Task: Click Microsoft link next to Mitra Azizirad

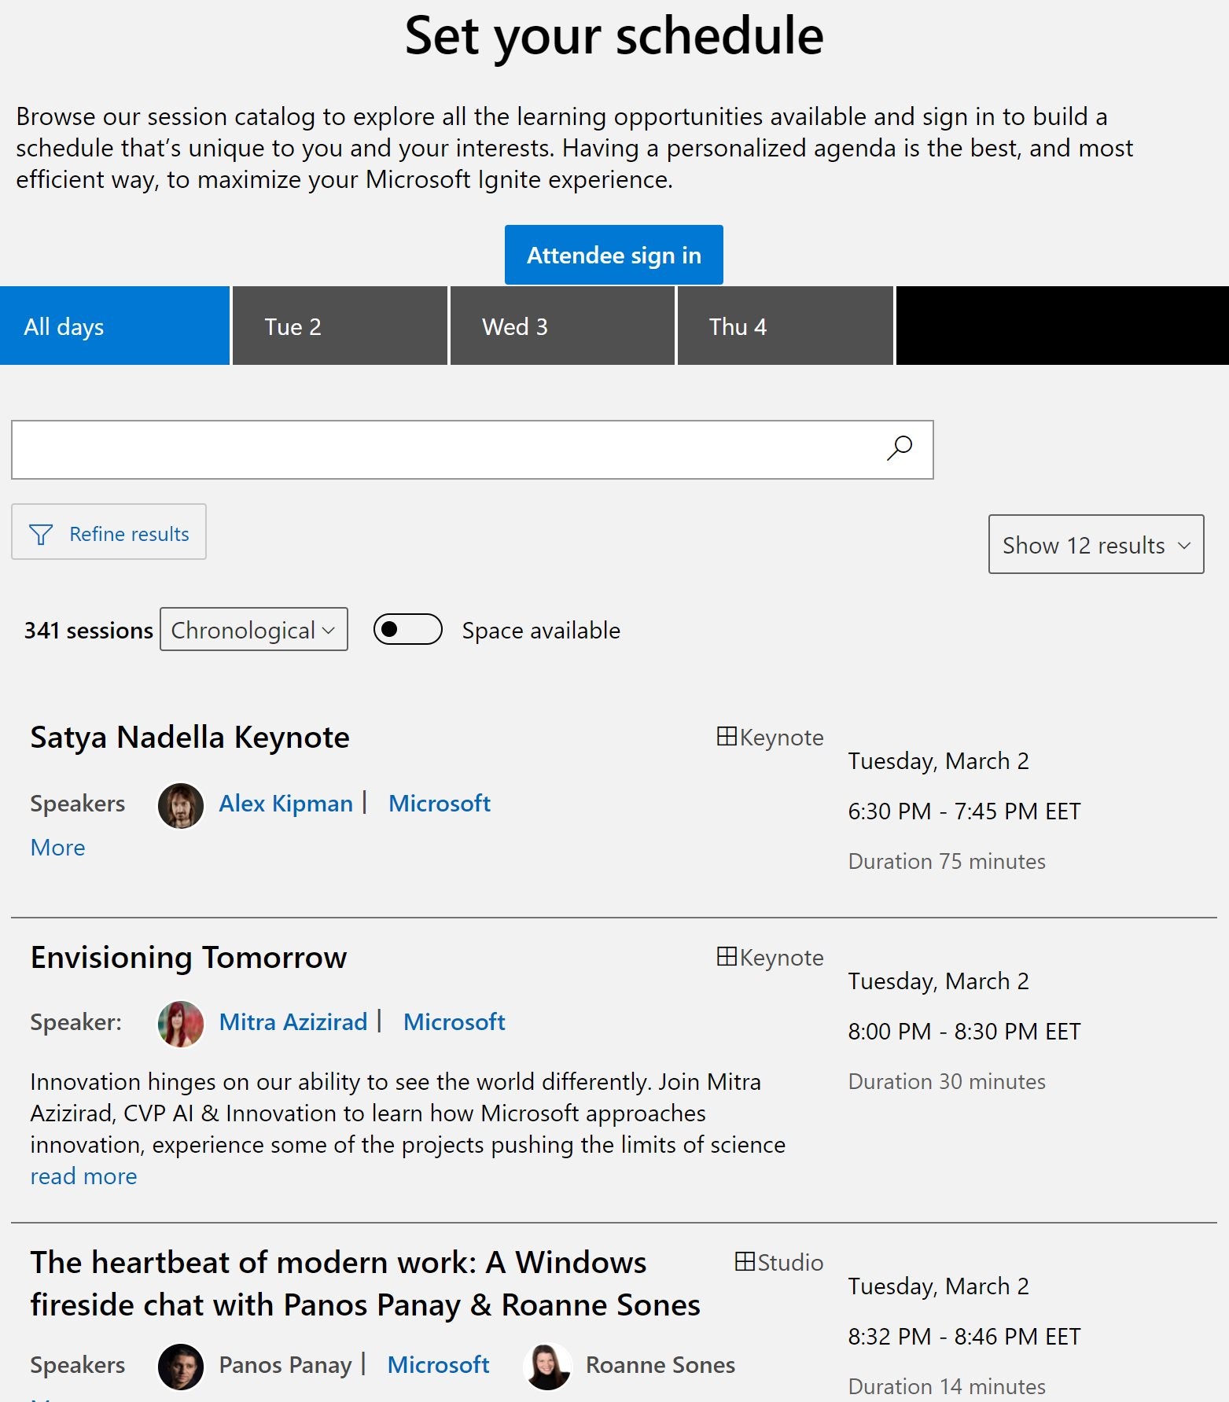Action: [x=454, y=1022]
